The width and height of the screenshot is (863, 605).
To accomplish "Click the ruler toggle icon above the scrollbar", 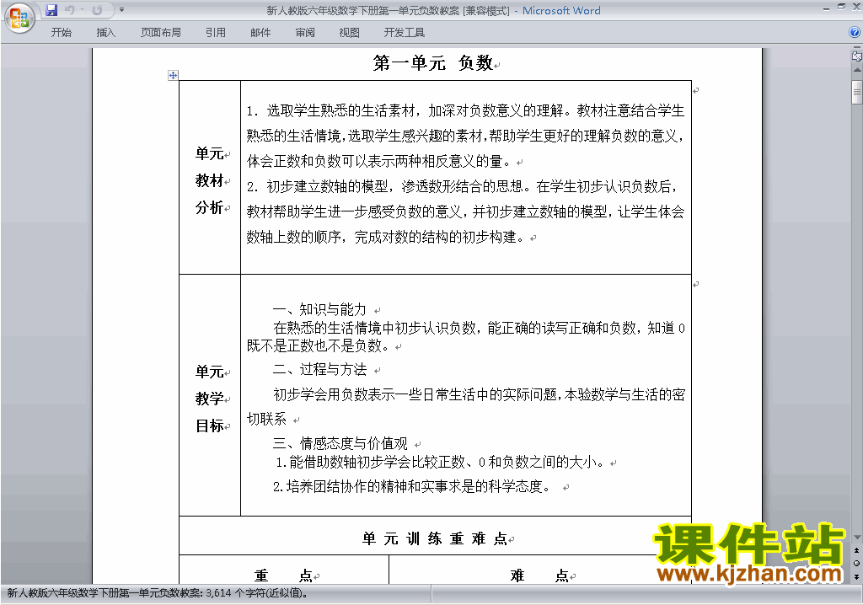I will click(857, 56).
